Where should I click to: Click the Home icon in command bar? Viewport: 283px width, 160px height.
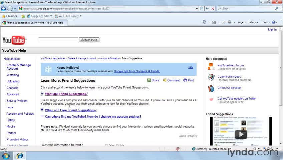coord(204,22)
